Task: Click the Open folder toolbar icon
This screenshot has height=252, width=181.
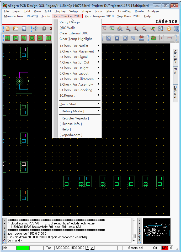Action: [x=16, y=29]
